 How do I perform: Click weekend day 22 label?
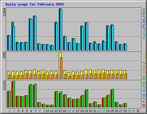click(99, 111)
